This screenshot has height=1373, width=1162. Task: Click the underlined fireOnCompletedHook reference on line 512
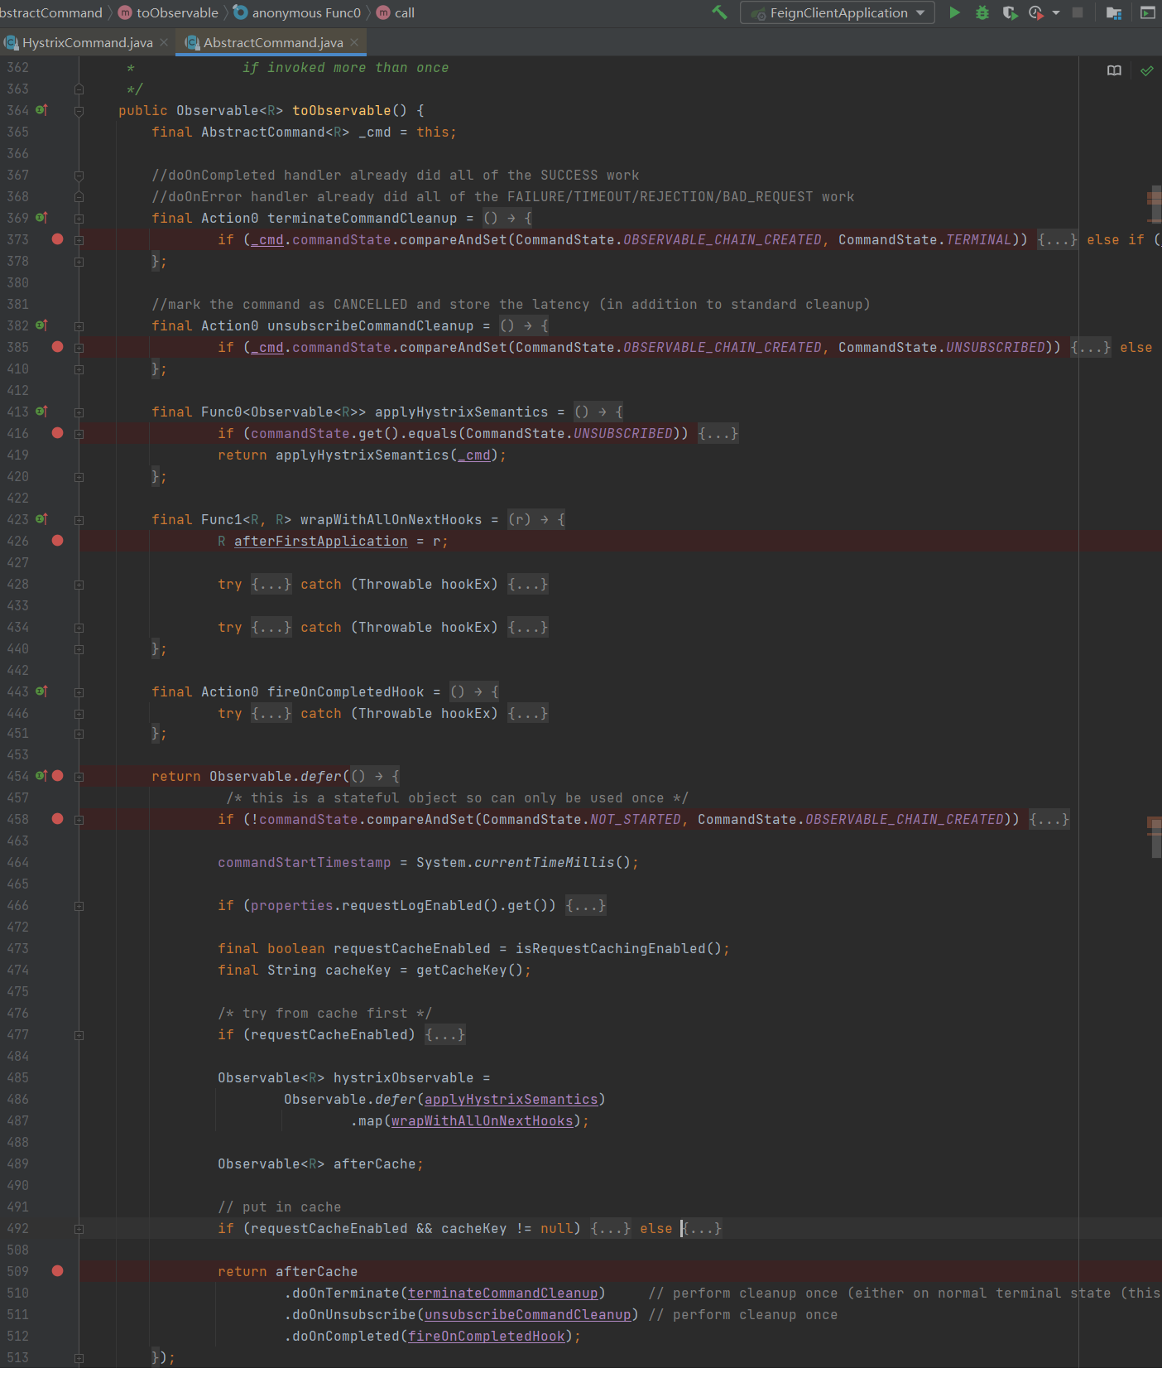pyautogui.click(x=486, y=1336)
